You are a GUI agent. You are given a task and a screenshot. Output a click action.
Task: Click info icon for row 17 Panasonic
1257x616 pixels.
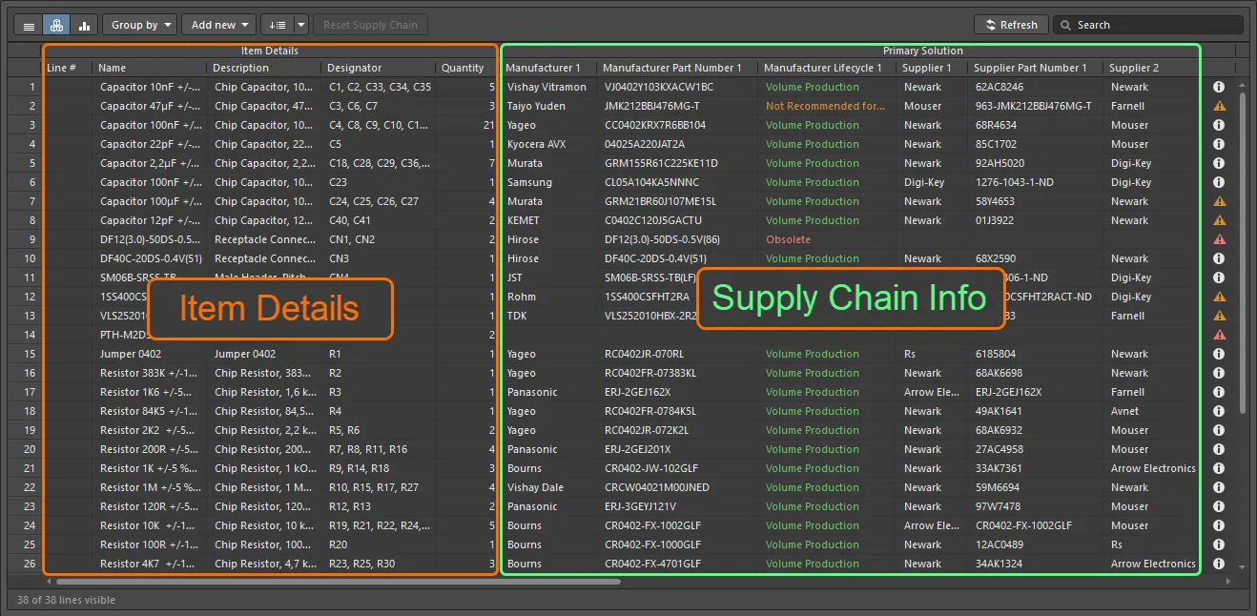[x=1219, y=392]
